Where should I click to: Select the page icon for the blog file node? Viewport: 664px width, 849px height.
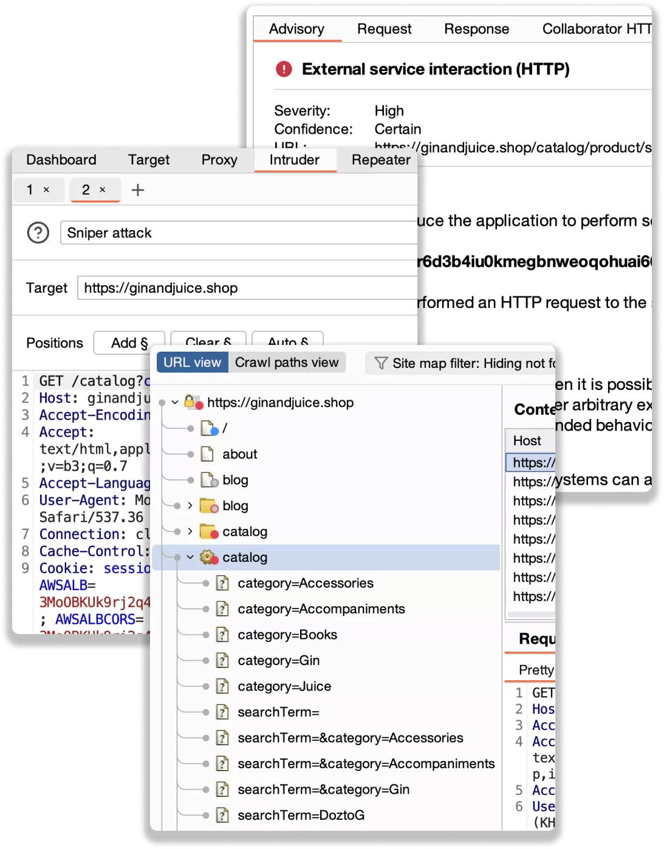pos(209,480)
